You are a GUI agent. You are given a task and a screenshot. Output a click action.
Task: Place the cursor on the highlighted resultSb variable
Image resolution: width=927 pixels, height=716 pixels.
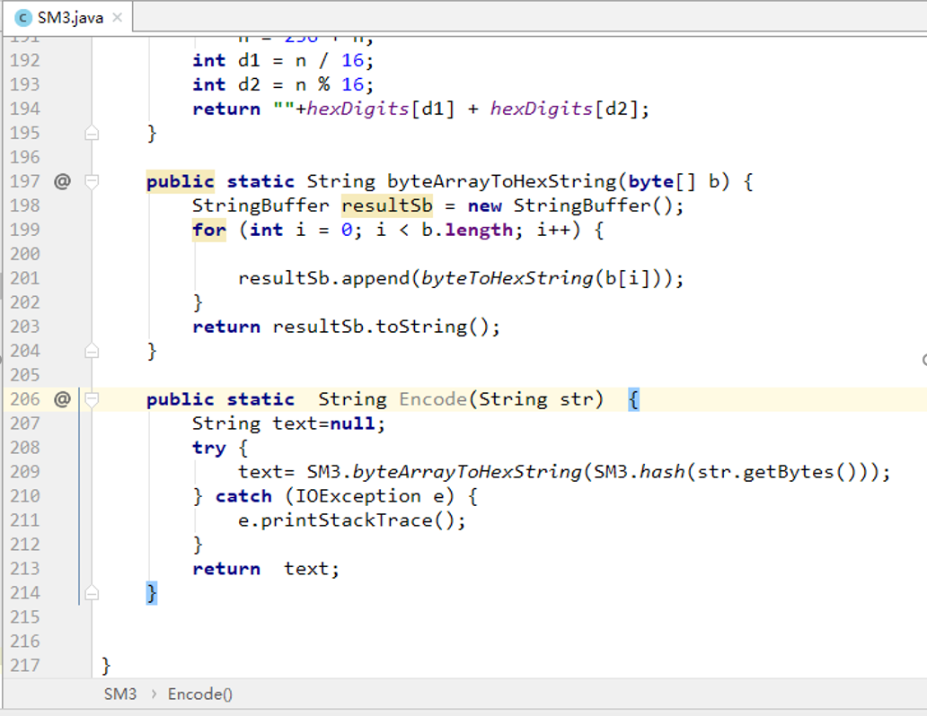(x=386, y=205)
